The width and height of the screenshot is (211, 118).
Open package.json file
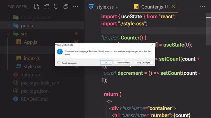pos(35,91)
